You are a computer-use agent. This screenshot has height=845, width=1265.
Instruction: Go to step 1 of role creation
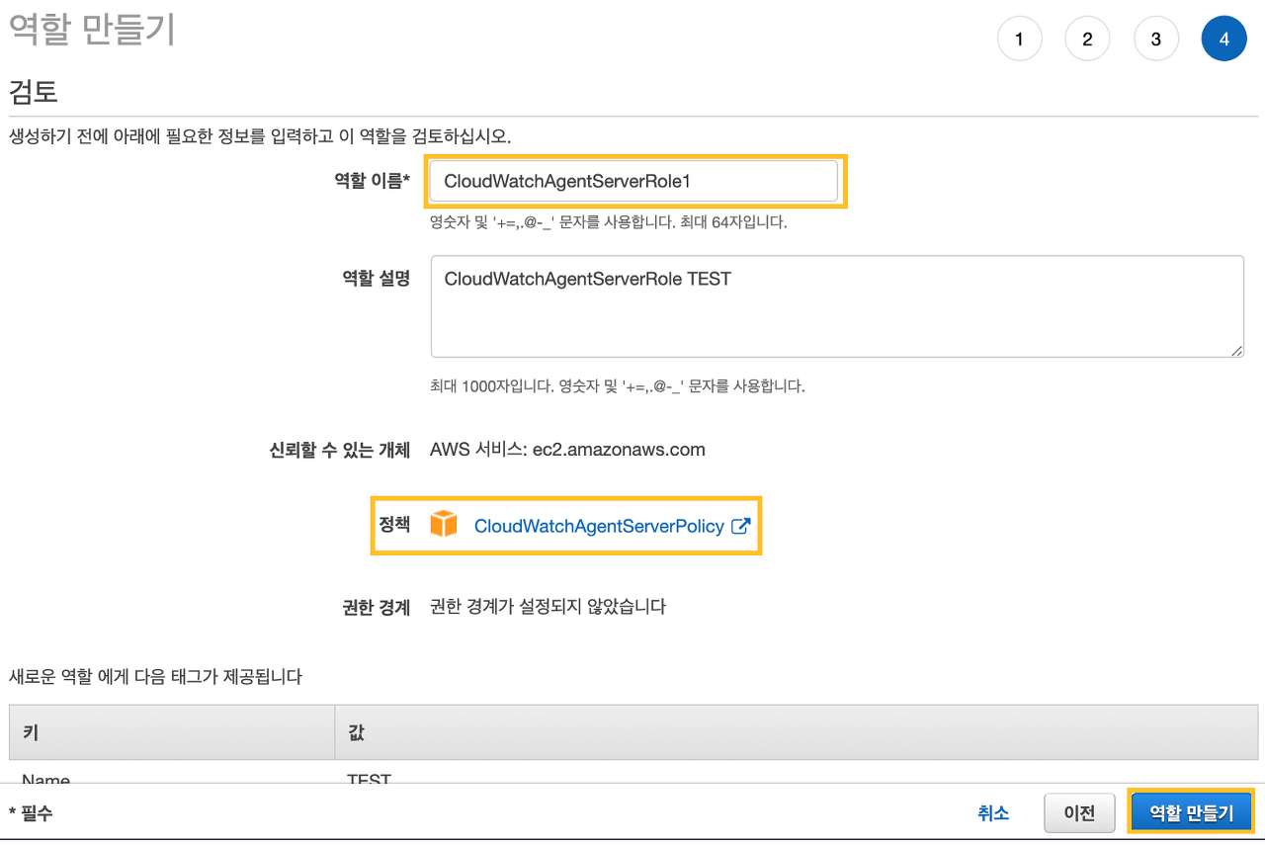coord(1019,40)
